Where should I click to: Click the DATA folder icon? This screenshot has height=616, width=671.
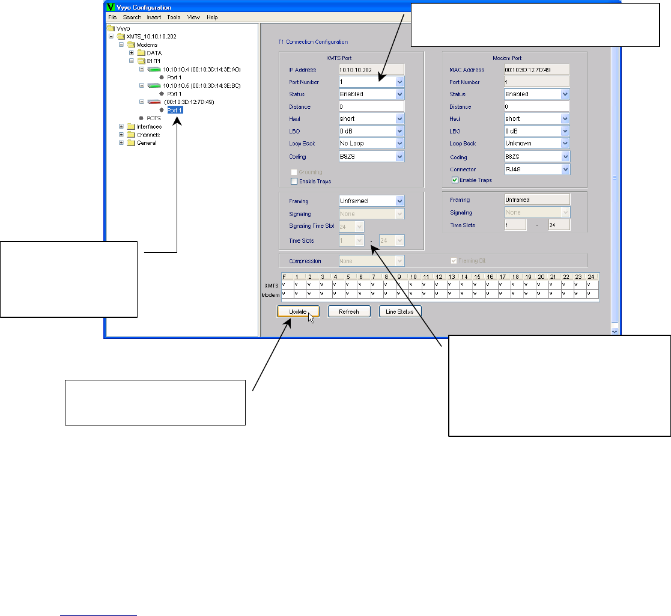141,53
